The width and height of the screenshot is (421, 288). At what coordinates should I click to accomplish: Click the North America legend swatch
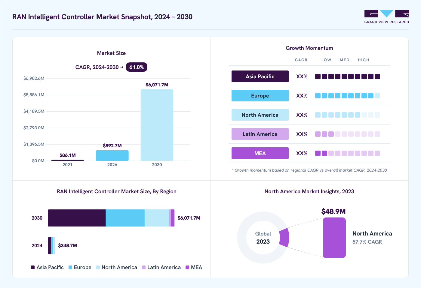point(98,267)
